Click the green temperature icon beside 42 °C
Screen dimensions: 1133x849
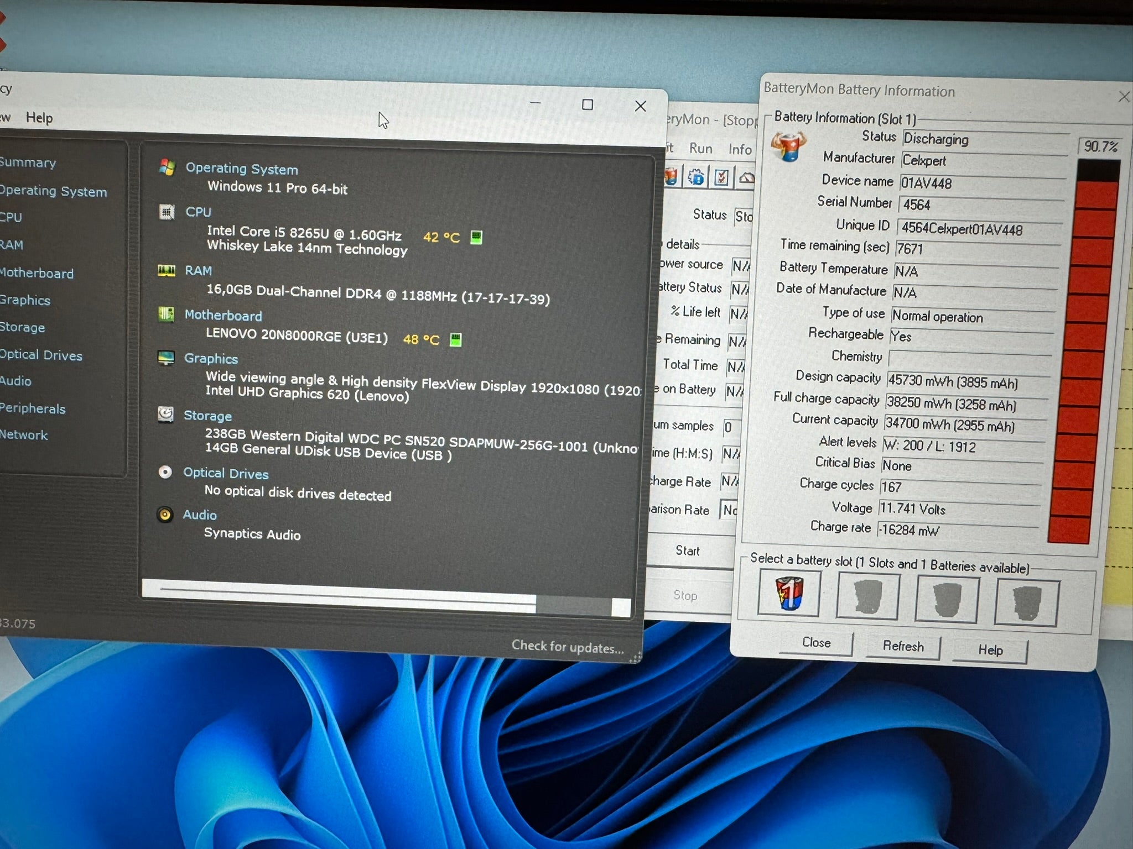click(476, 238)
